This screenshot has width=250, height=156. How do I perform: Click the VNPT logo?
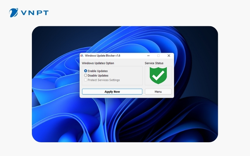pyautogui.click(x=29, y=13)
